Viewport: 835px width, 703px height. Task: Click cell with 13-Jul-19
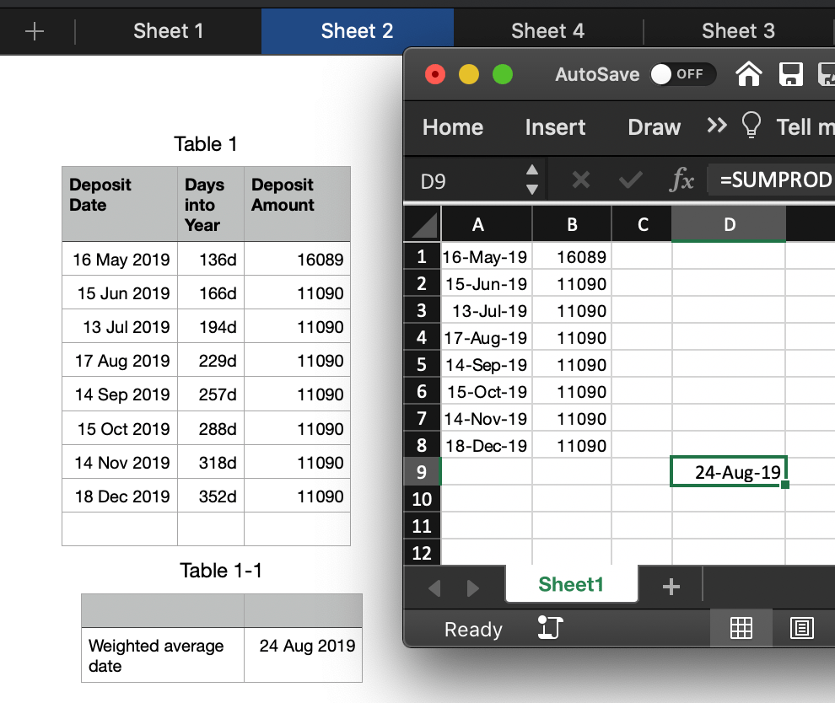(486, 310)
